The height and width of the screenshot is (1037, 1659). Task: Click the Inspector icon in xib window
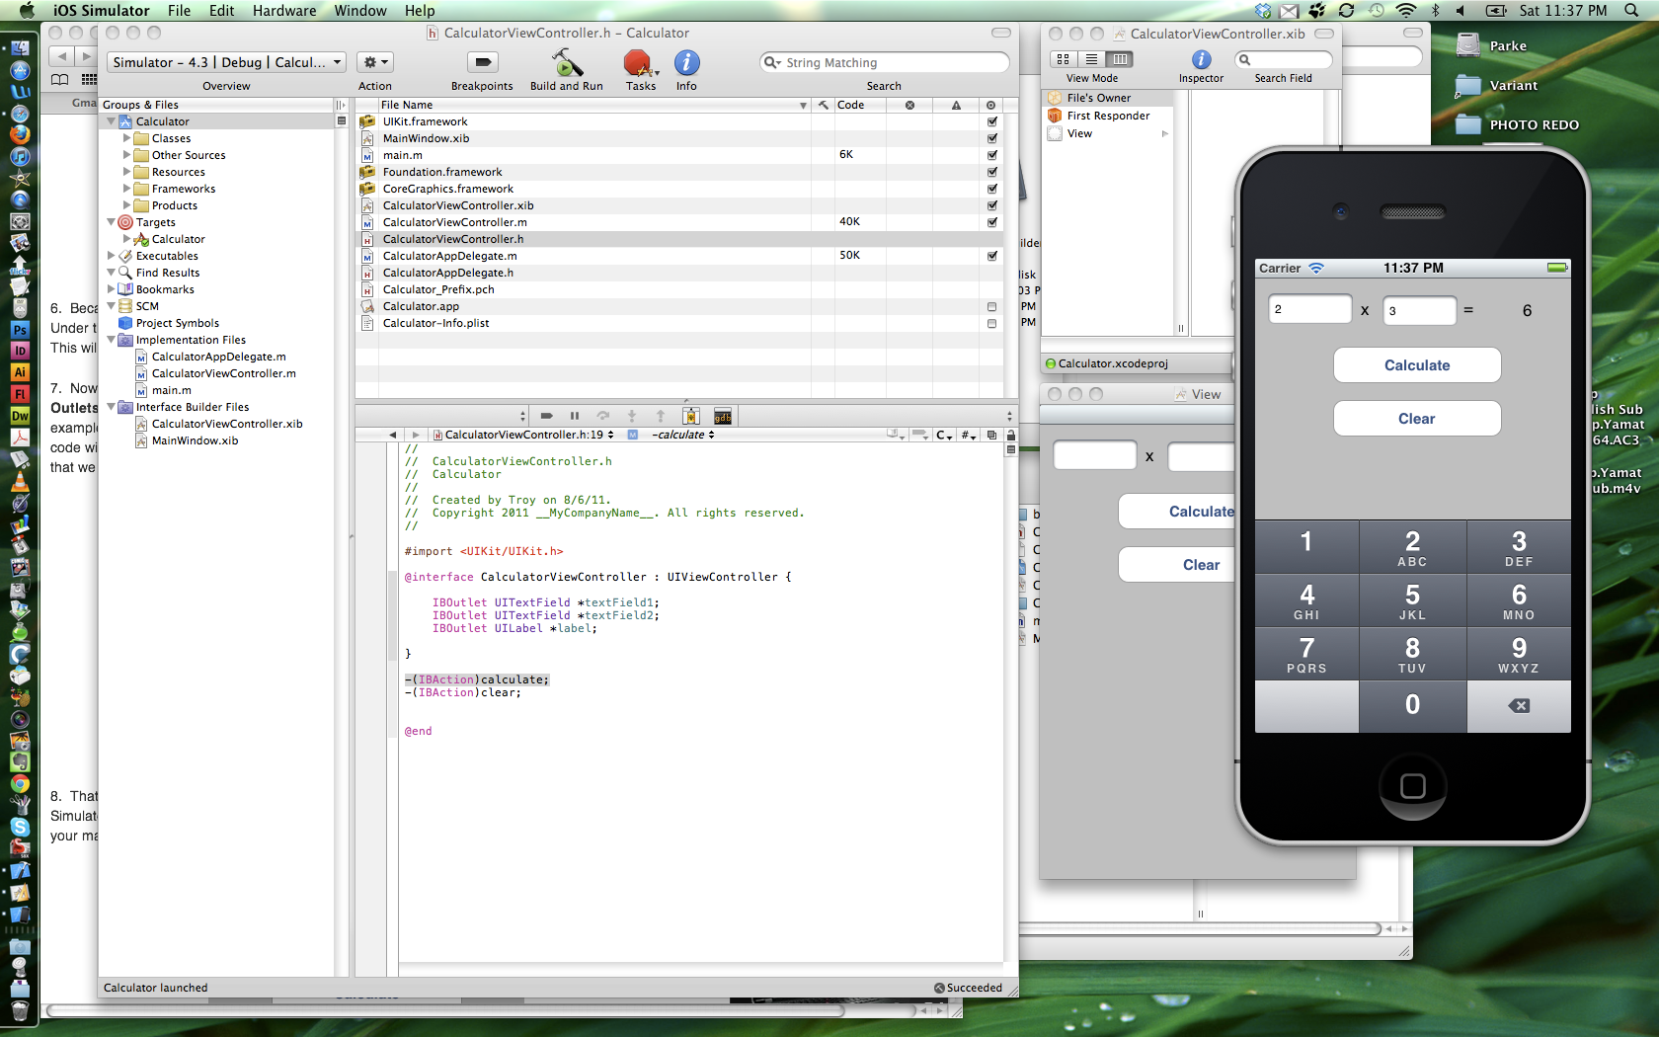coord(1201,60)
